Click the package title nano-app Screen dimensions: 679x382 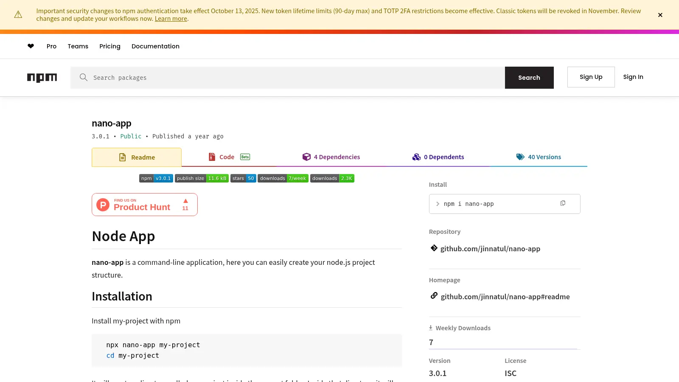112,124
